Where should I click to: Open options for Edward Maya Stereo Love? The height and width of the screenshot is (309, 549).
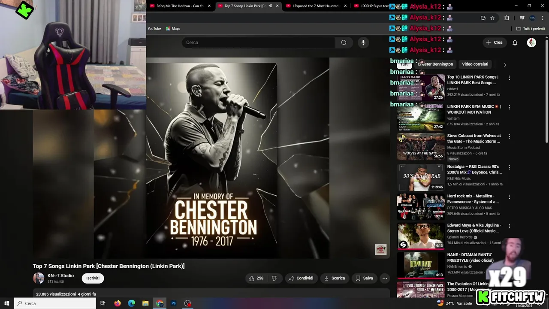pyautogui.click(x=510, y=226)
